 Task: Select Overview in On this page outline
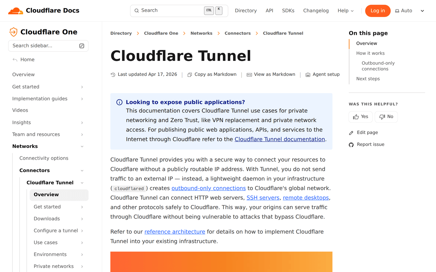367,44
